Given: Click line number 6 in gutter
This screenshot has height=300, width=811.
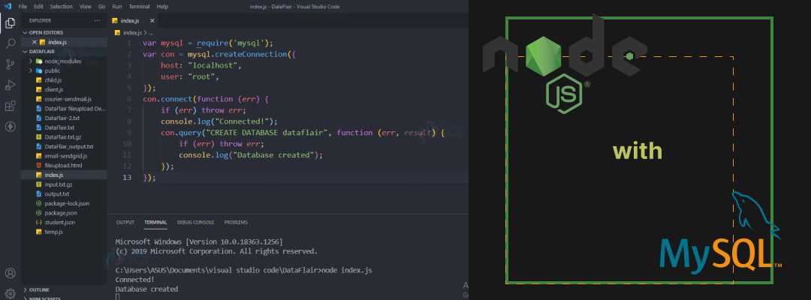Looking at the screenshot, I should point(129,99).
